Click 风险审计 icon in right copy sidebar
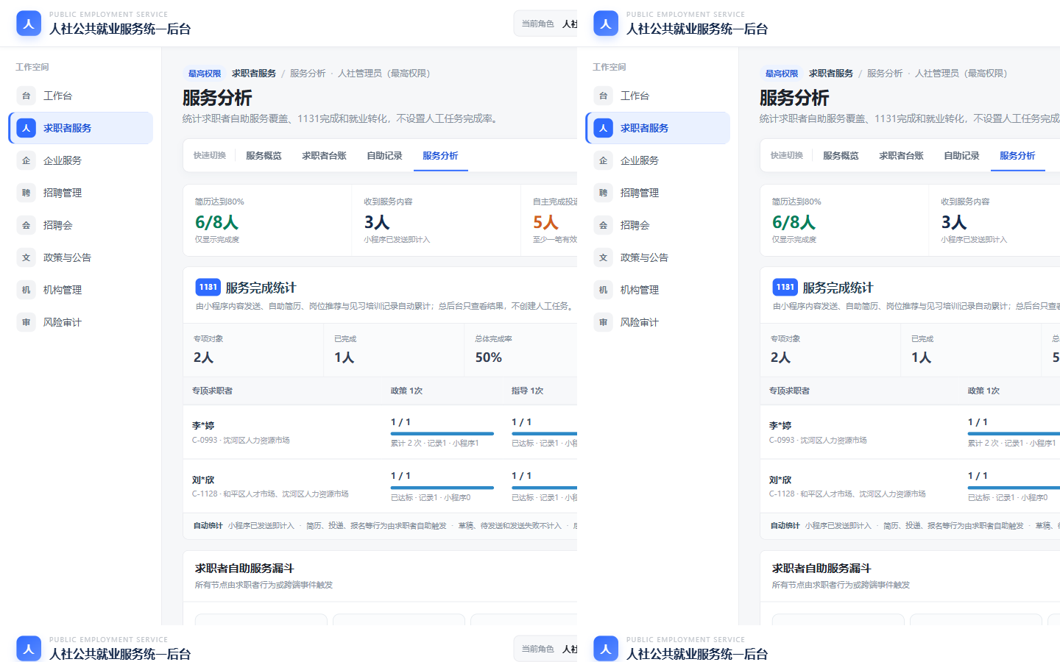Image resolution: width=1060 pixels, height=662 pixels. pos(603,322)
